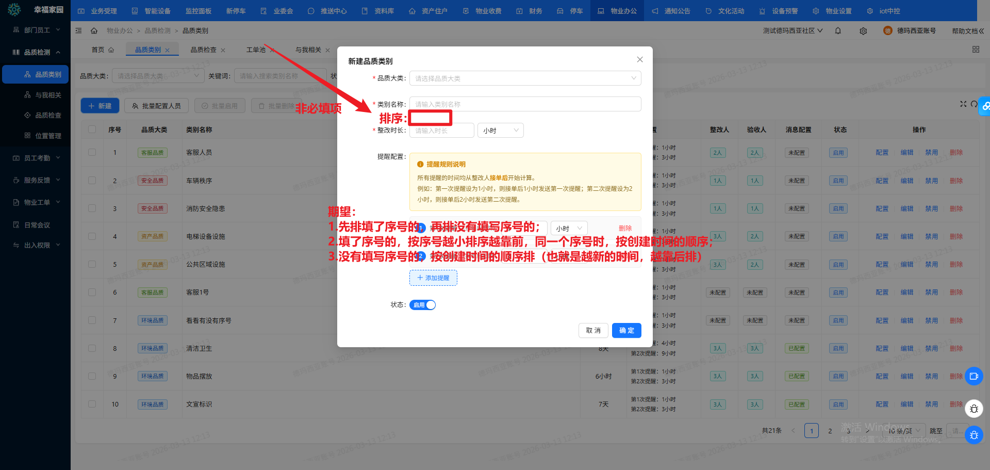Tick the checkbox for row 10 文宣标识
This screenshot has height=470, width=990.
point(92,404)
